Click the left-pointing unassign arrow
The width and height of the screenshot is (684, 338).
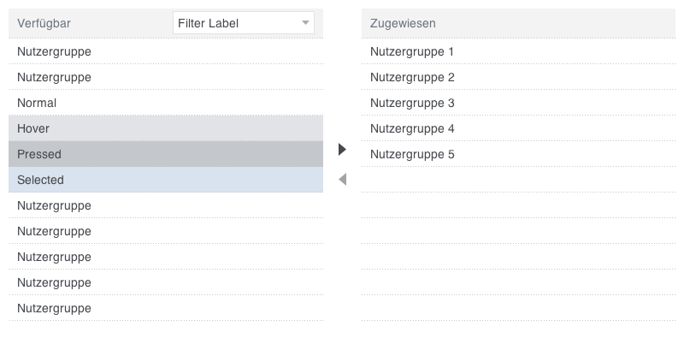pyautogui.click(x=343, y=179)
